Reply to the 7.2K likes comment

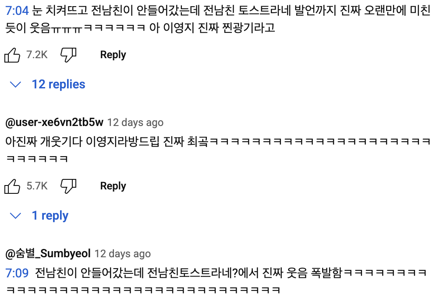tap(113, 55)
